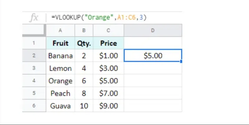Click the Qty. header cell
249x125 pixels.
tap(84, 43)
